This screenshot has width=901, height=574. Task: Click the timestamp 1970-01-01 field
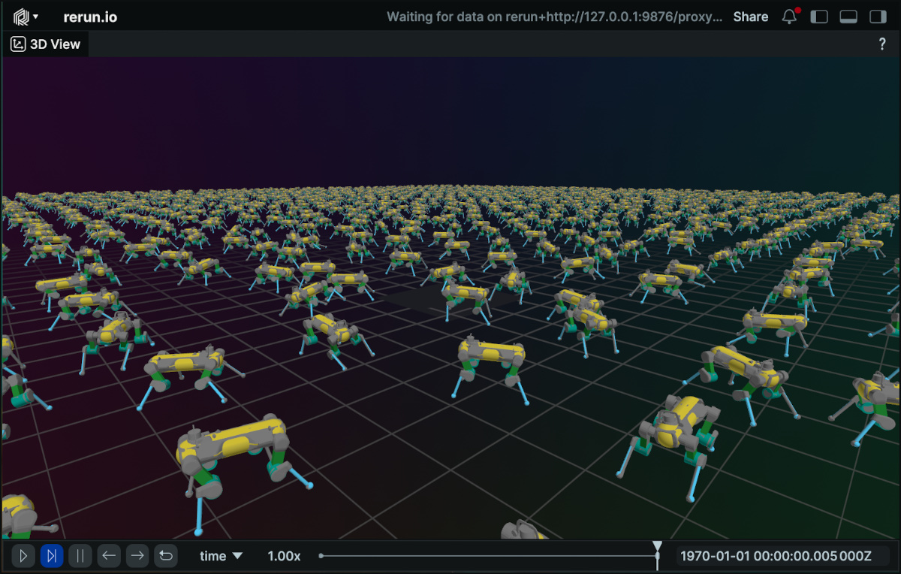coord(776,556)
